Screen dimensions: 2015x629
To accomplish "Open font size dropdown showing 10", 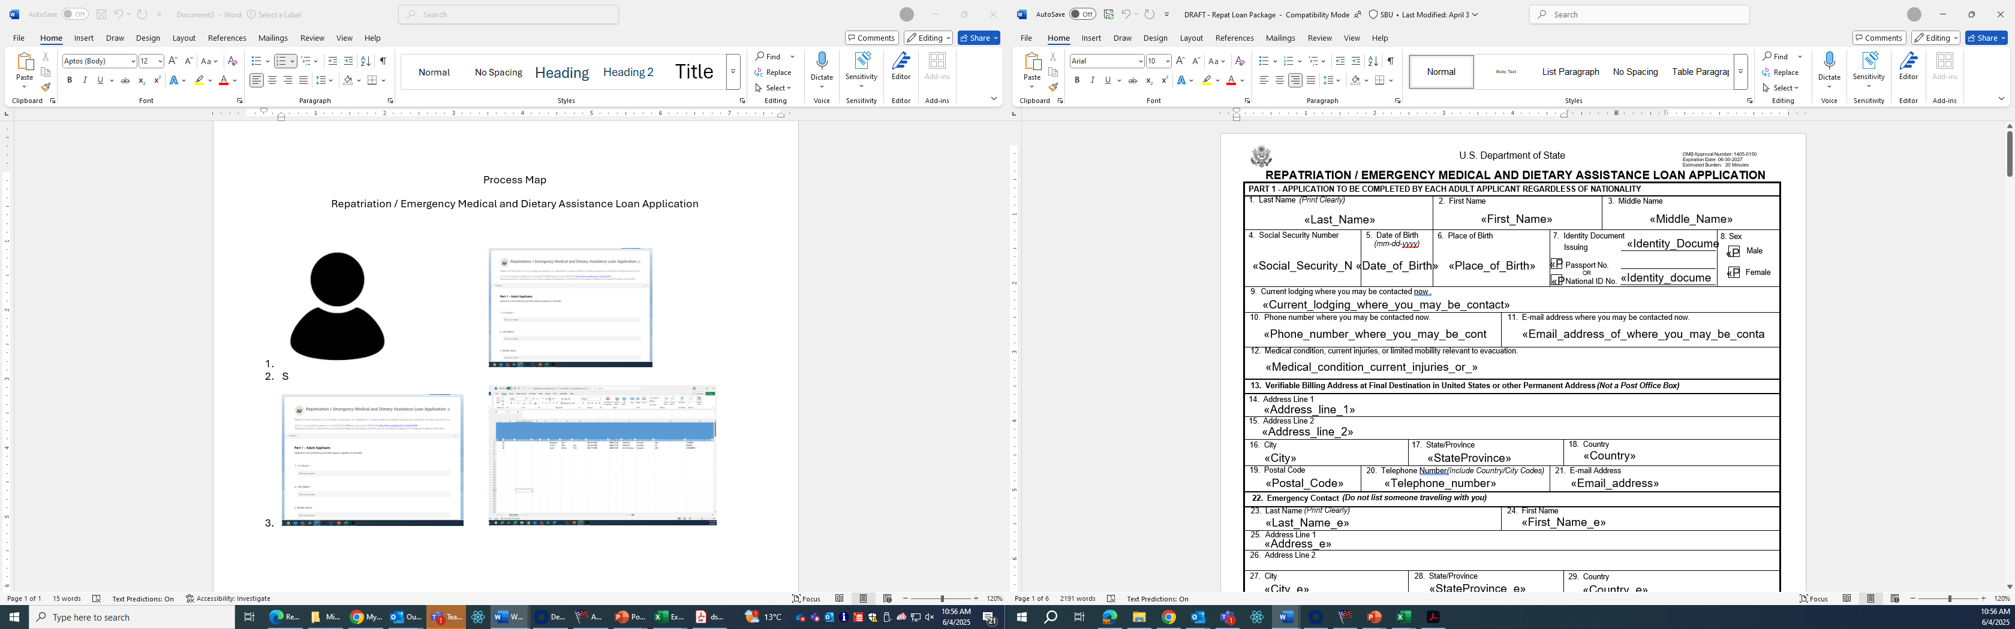I will click(1167, 61).
